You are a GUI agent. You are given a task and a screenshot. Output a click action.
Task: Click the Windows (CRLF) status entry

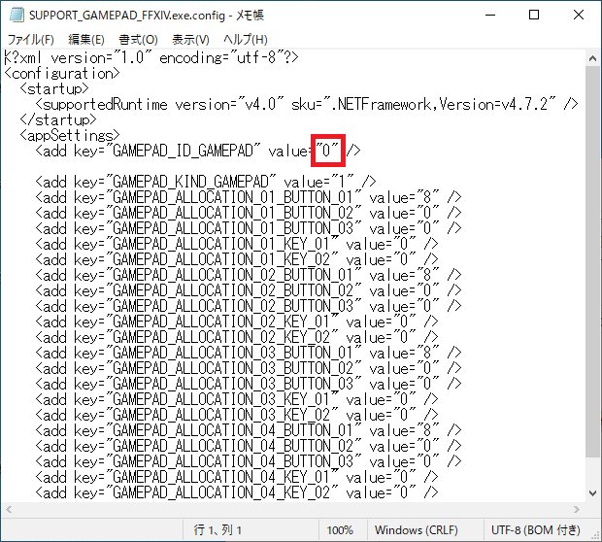pos(417,530)
